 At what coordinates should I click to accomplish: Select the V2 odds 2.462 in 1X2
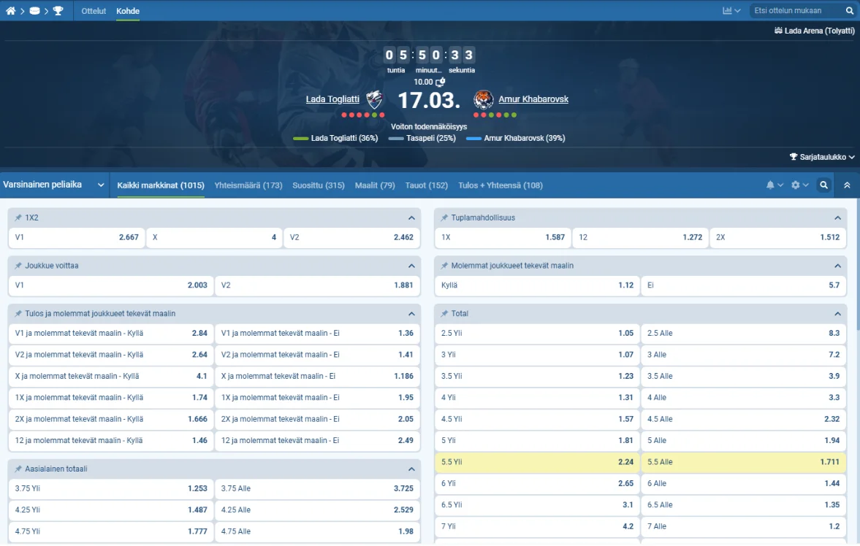351,237
